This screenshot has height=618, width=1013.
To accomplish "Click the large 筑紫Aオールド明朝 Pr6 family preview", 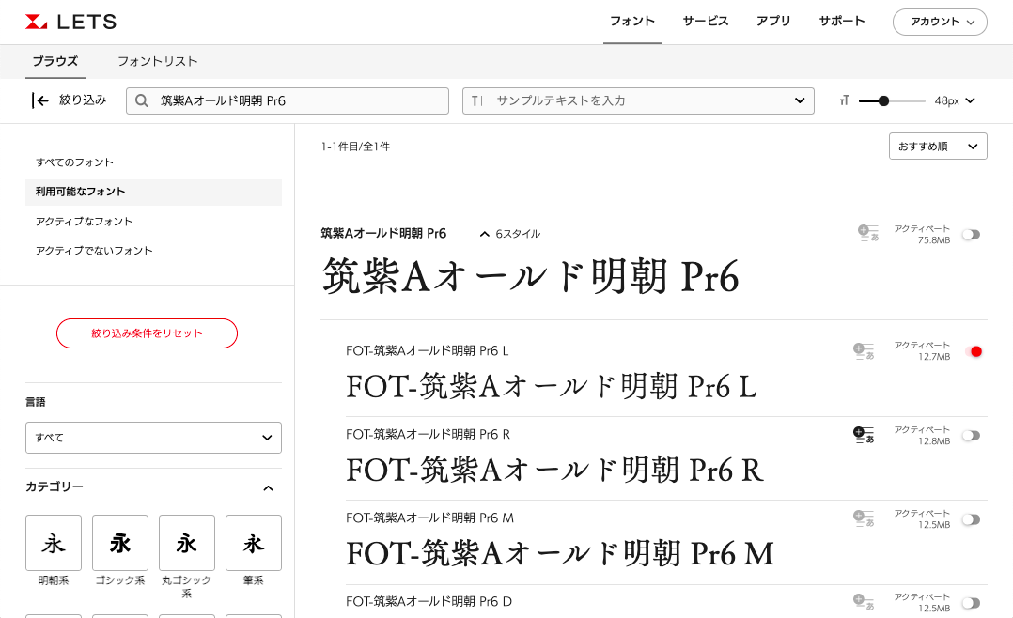I will [530, 276].
